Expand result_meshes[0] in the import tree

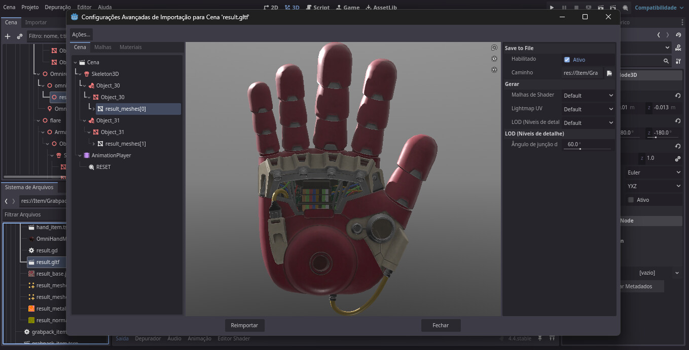point(94,109)
